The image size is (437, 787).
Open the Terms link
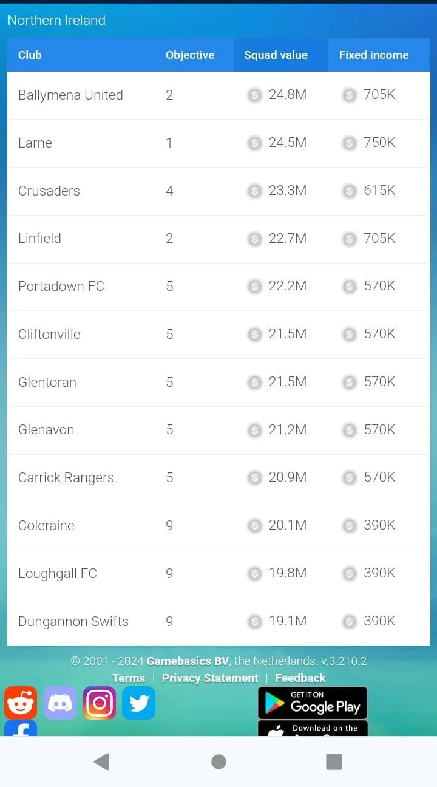pyautogui.click(x=128, y=678)
